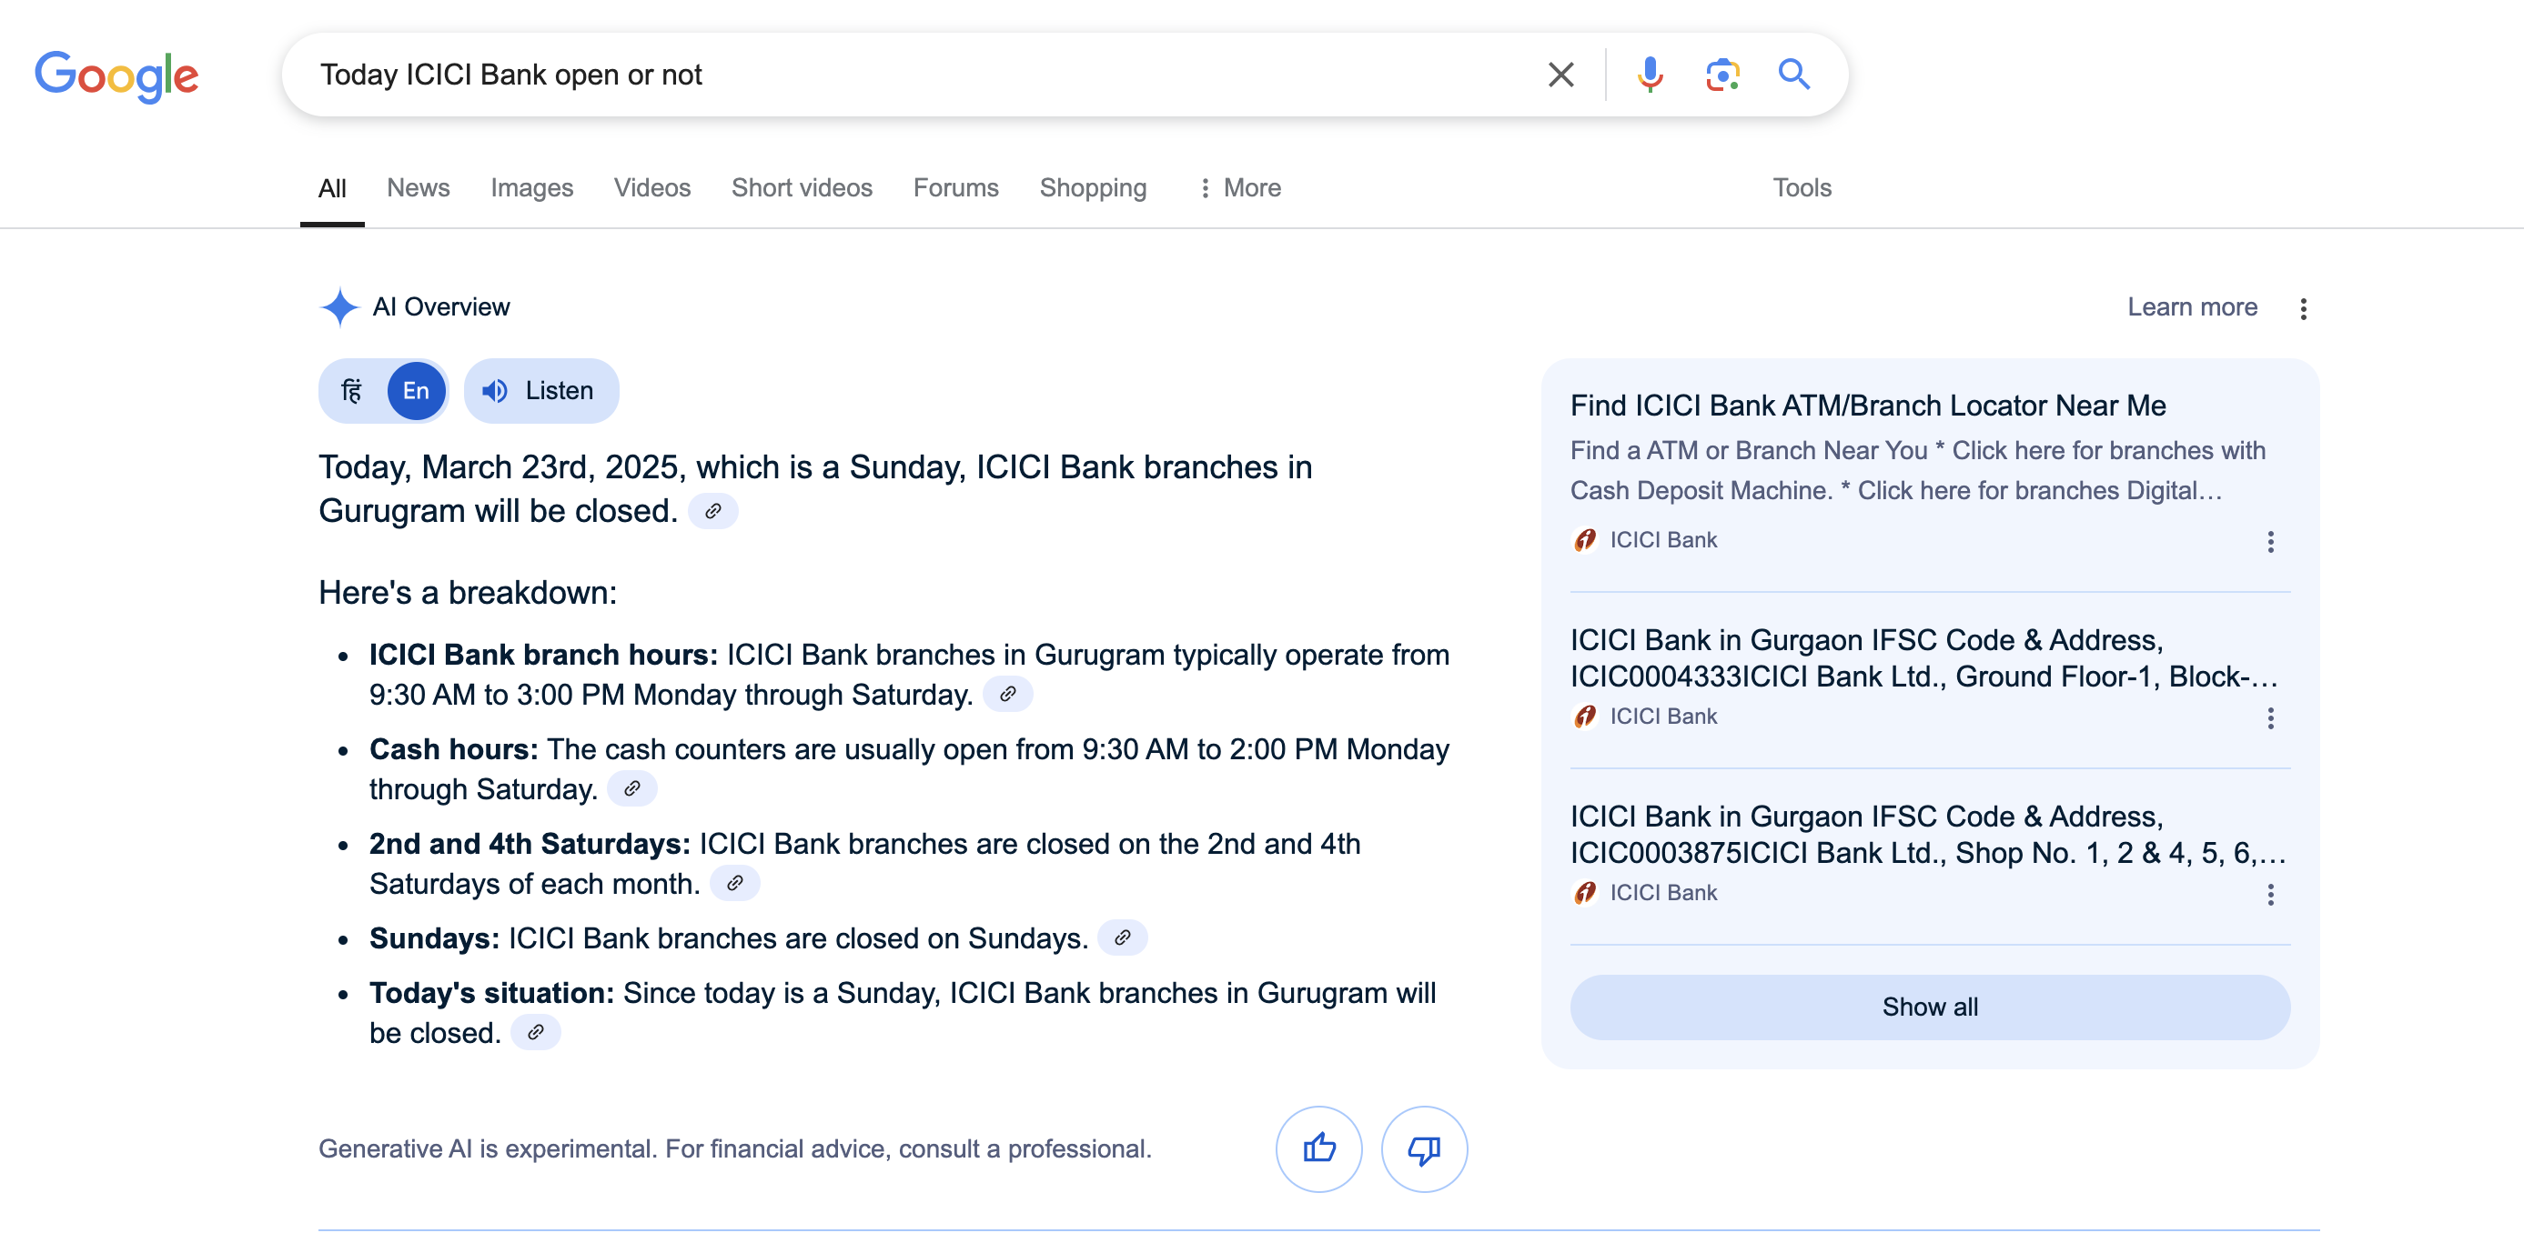Open the Learn more link
The width and height of the screenshot is (2524, 1233).
(2191, 306)
